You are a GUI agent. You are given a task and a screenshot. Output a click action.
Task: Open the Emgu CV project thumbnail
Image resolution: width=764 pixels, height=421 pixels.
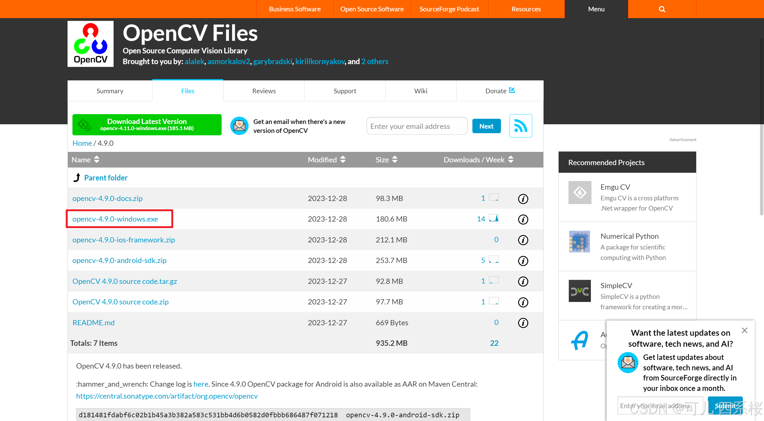[x=580, y=192]
